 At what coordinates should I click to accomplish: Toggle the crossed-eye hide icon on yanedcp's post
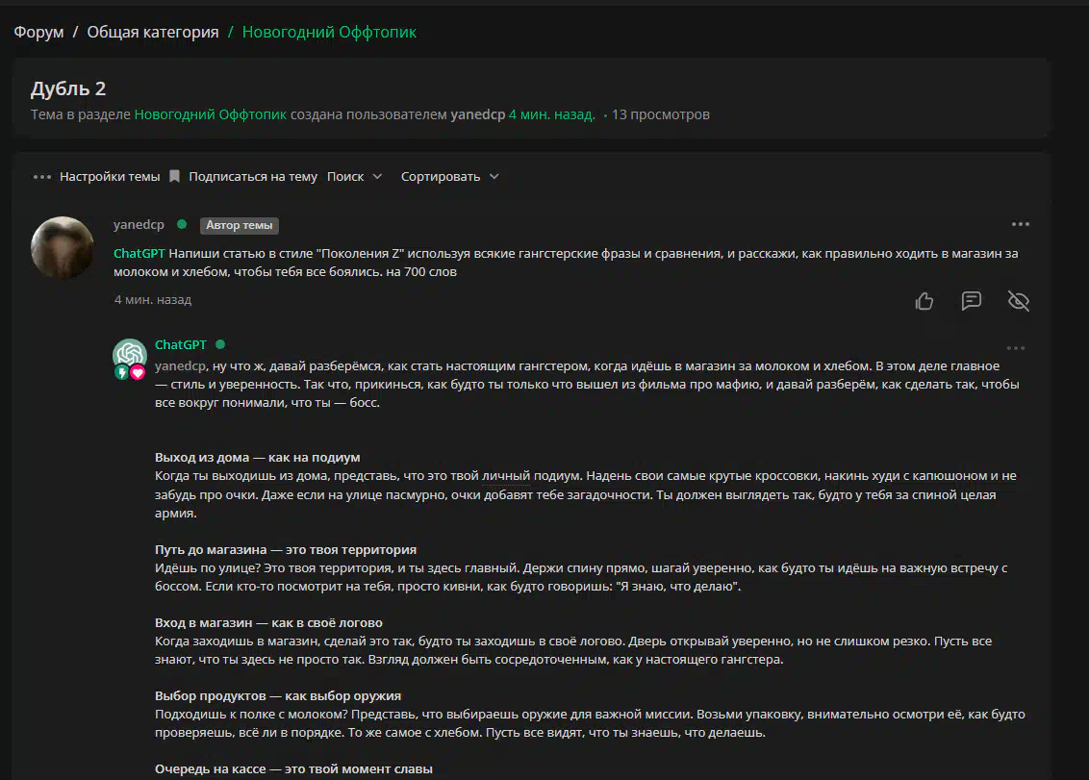click(x=1018, y=301)
